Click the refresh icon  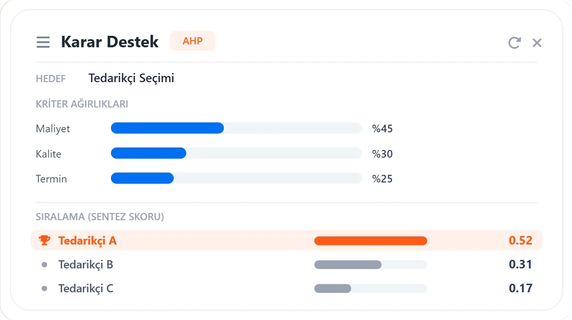(x=514, y=43)
